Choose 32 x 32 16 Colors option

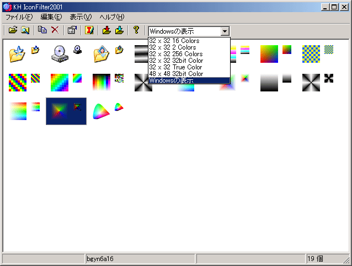pyautogui.click(x=189, y=41)
